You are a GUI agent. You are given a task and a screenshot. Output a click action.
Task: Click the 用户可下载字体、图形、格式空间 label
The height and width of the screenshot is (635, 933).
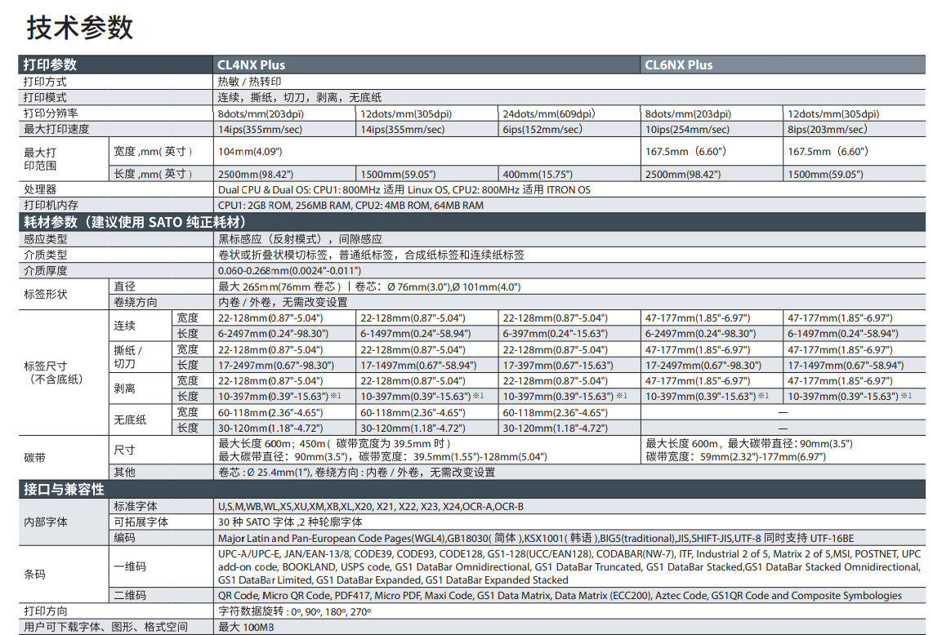click(x=105, y=627)
